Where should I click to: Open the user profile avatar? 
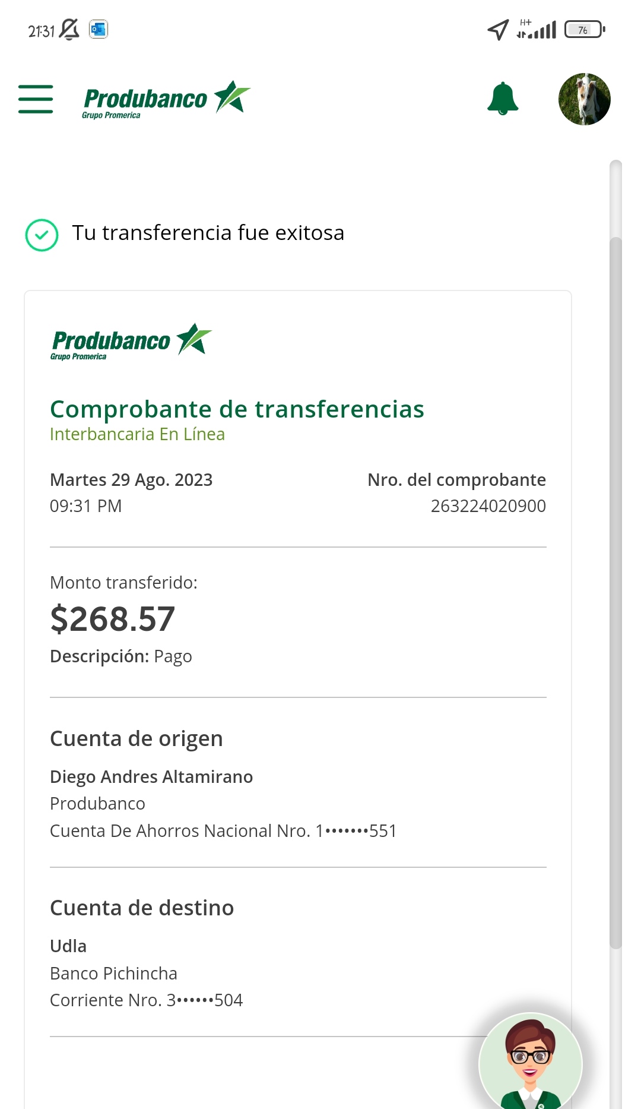coord(584,99)
